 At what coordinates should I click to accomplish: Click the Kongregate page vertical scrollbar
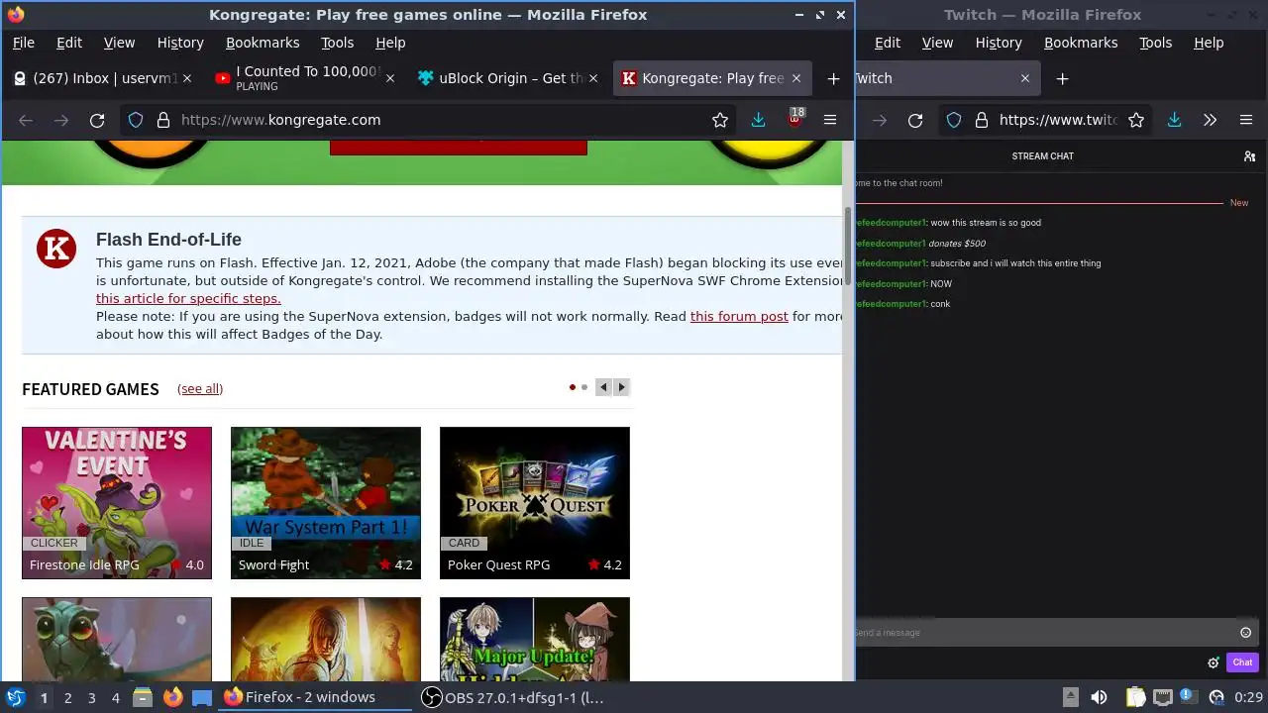tap(848, 248)
